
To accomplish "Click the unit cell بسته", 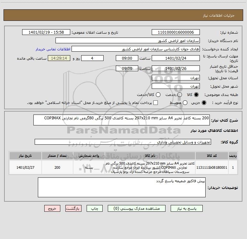I will (x=89, y=167).
